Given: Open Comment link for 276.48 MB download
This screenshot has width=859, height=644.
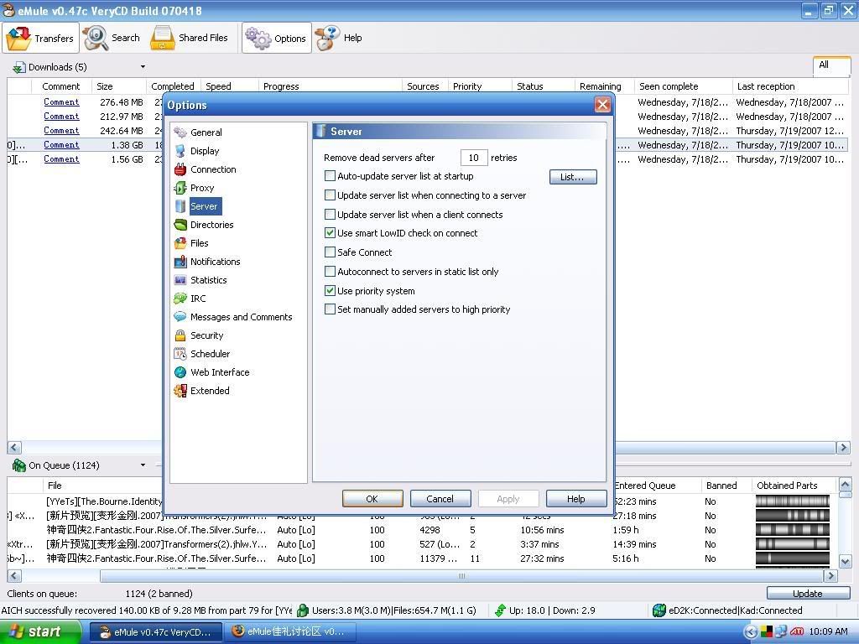Looking at the screenshot, I should click(x=61, y=101).
